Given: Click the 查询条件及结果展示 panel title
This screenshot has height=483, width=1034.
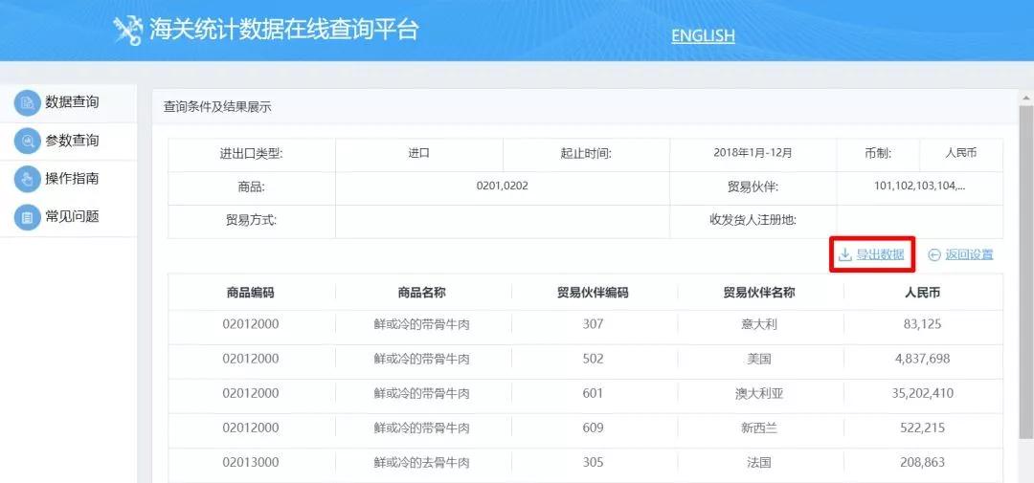Looking at the screenshot, I should click(x=217, y=107).
